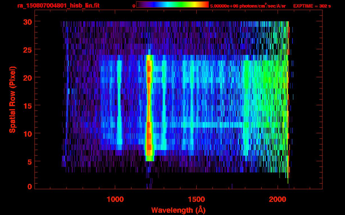The width and height of the screenshot is (345, 215).
Task: Click the x-axis tick label 1500
Action: coord(196,199)
